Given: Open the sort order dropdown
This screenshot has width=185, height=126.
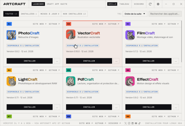Looking at the screenshot, I should 135,14.
